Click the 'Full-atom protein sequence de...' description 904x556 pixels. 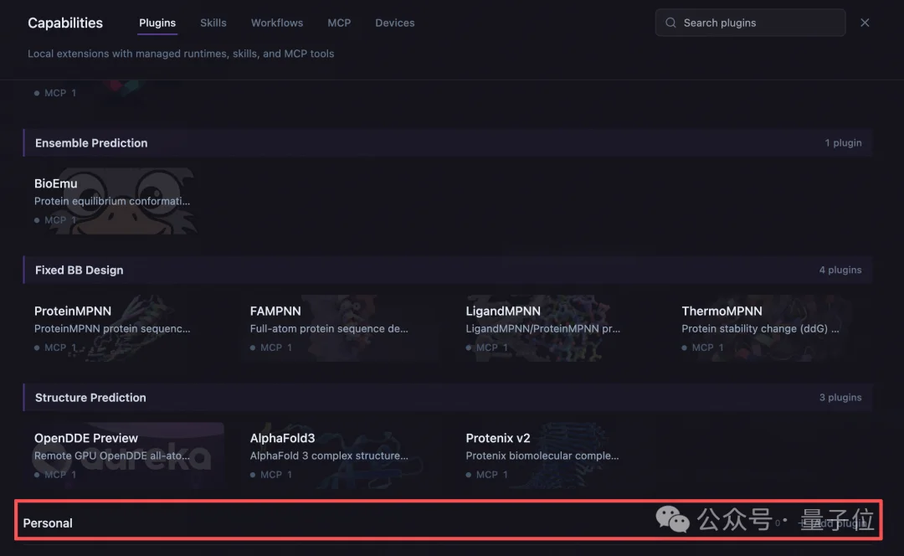tap(329, 329)
